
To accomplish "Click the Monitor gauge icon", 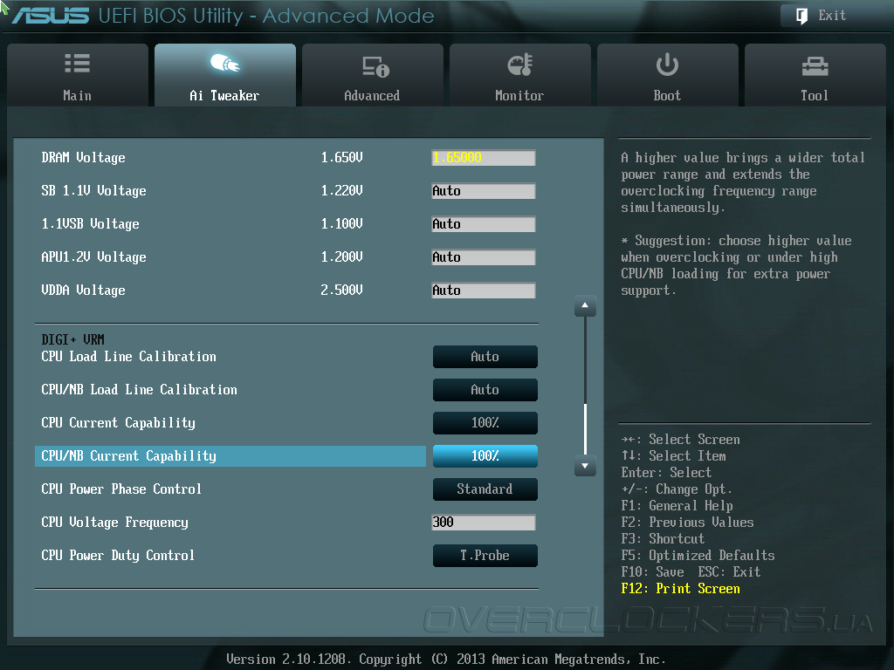I will (519, 65).
